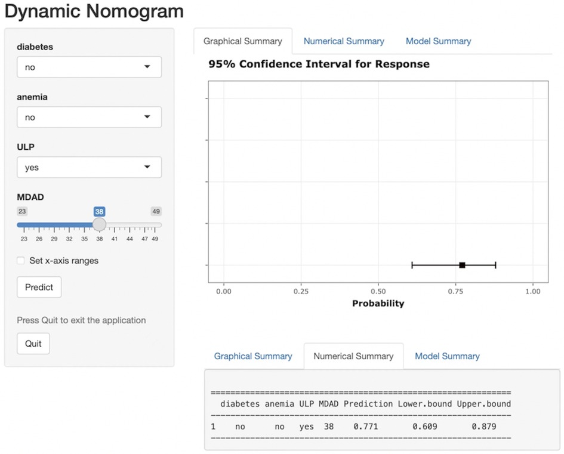Click the right whisker cap of the confidence interval
This screenshot has width=564, height=454.
[495, 265]
